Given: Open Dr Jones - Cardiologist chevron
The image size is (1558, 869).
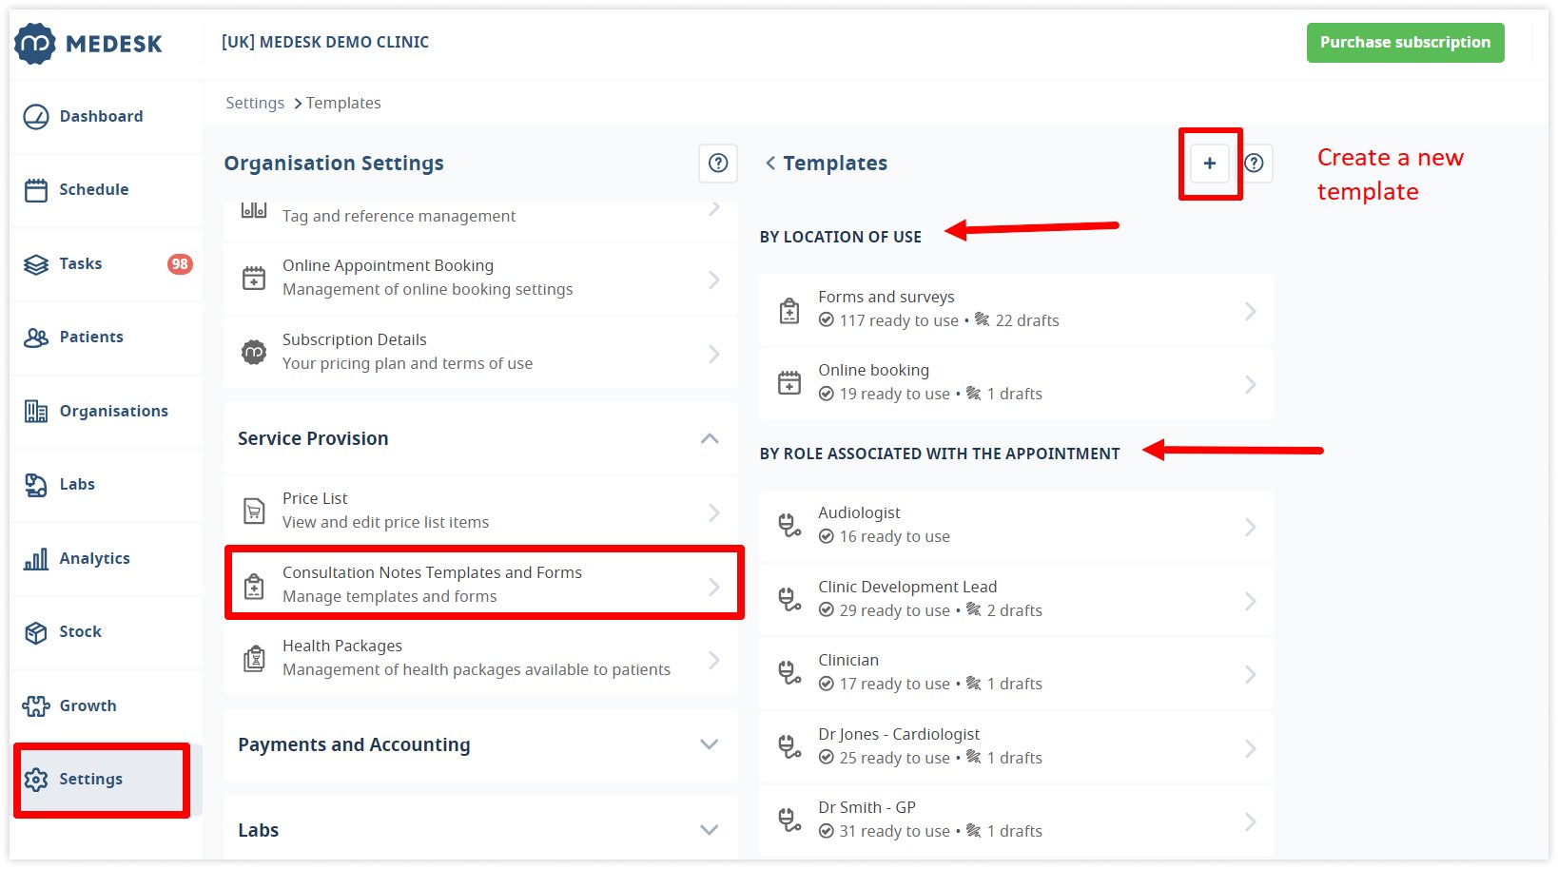Looking at the screenshot, I should (1251, 748).
